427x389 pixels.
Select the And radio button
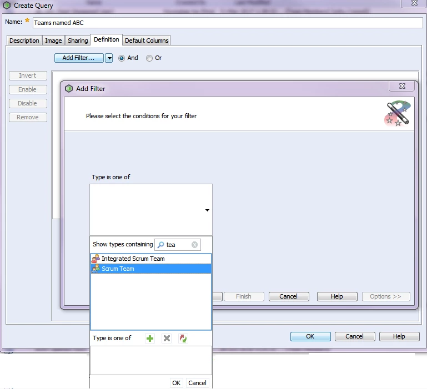(122, 58)
